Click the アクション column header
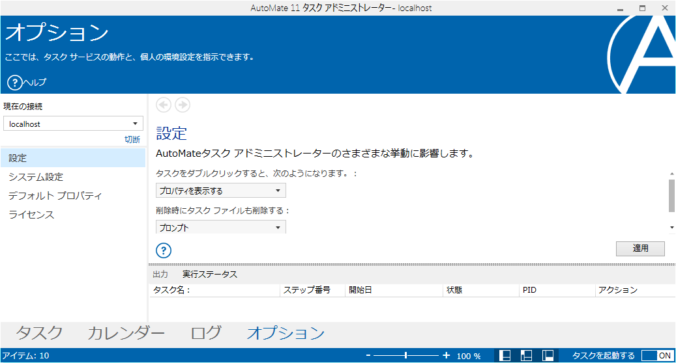This screenshot has height=363, width=676. point(635,290)
